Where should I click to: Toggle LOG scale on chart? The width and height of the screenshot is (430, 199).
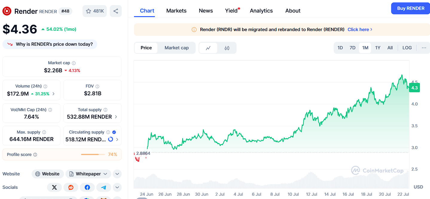point(407,48)
